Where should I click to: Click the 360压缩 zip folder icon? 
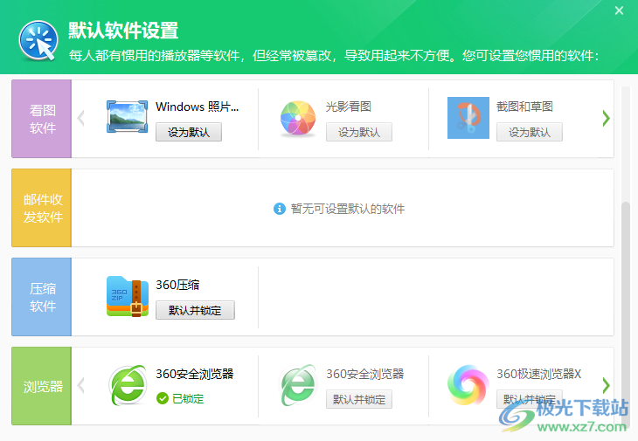tap(128, 296)
